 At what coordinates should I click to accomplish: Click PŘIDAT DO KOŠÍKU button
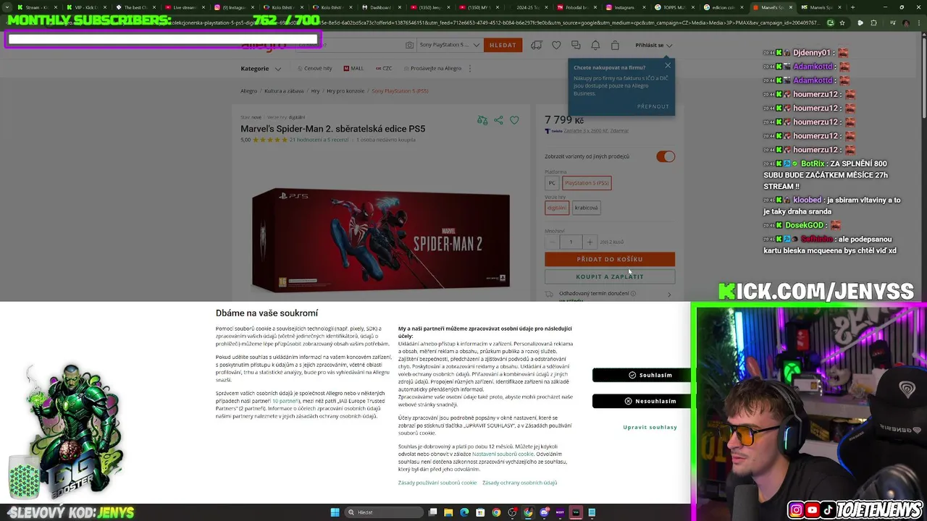click(x=610, y=259)
